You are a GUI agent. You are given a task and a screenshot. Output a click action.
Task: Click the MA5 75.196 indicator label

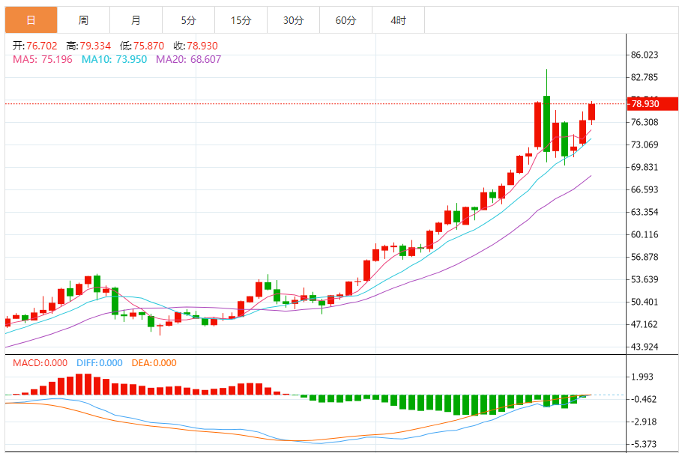click(x=43, y=59)
